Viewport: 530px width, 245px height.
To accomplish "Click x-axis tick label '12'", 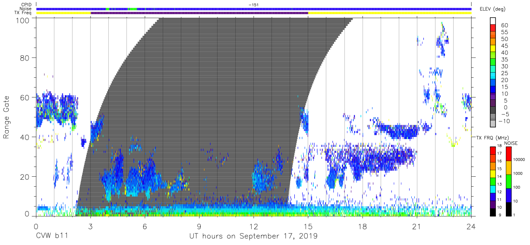I will 253,226.
